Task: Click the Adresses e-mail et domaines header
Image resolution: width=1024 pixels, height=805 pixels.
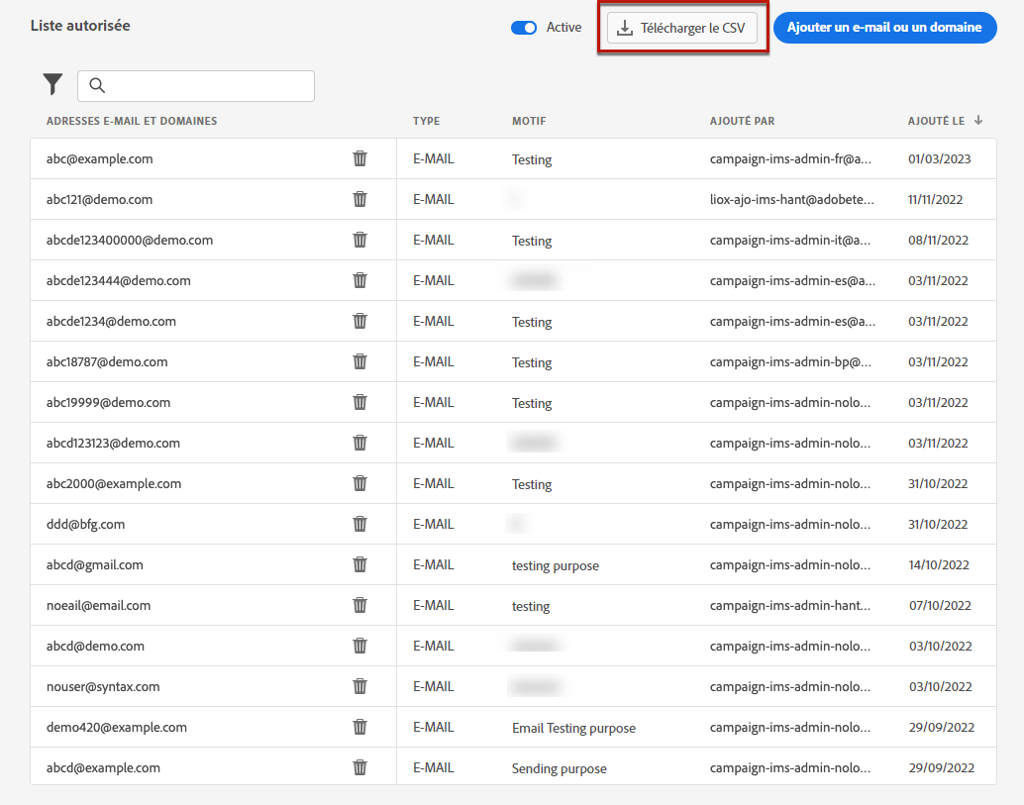Action: 132,121
